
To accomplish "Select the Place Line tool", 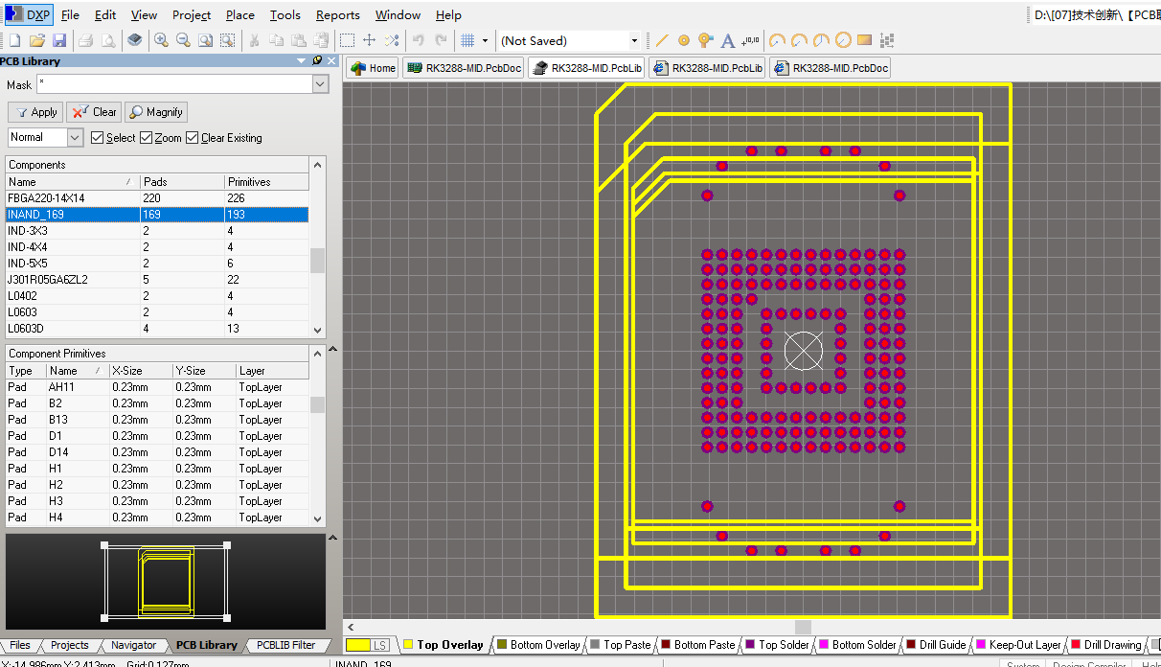I will (x=662, y=40).
